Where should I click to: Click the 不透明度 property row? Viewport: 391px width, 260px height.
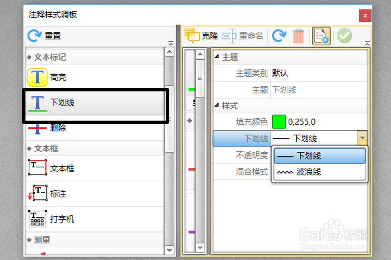(242, 155)
